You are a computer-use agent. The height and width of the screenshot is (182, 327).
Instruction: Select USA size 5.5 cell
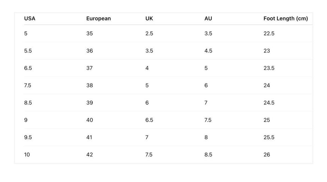click(28, 51)
